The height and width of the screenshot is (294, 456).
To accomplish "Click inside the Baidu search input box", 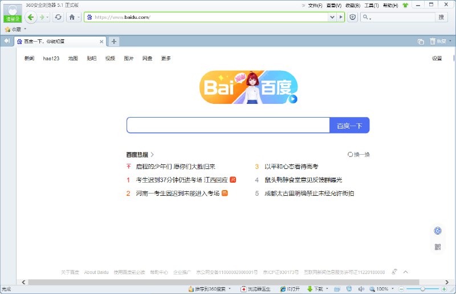I will (228, 126).
